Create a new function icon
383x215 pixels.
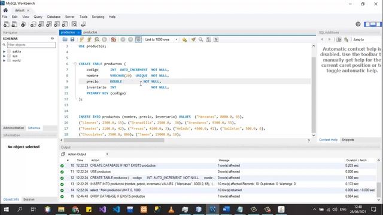(65, 24)
